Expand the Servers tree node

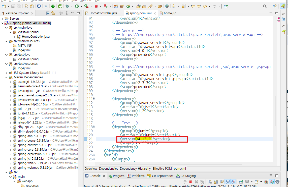click(x=2, y=19)
